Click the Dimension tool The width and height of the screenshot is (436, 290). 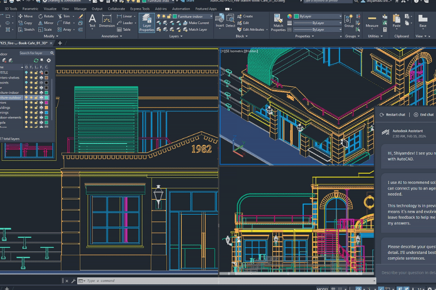(107, 20)
